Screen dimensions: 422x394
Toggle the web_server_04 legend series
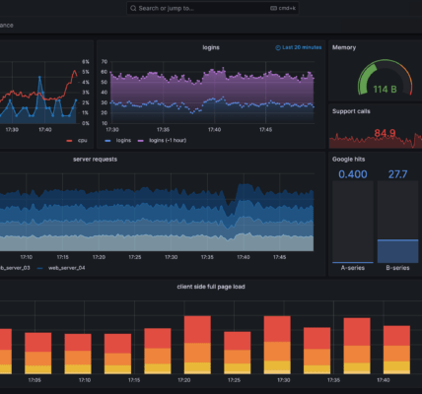point(67,268)
